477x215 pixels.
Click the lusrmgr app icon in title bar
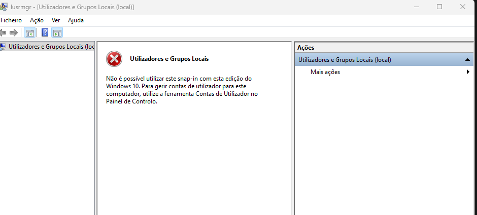[4, 7]
